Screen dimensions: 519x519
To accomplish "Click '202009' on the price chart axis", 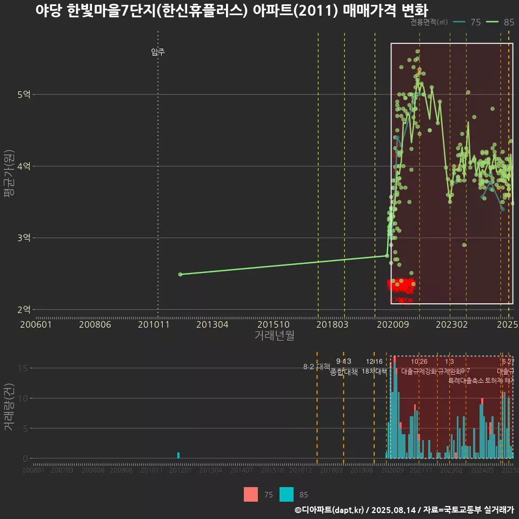I will coord(393,324).
